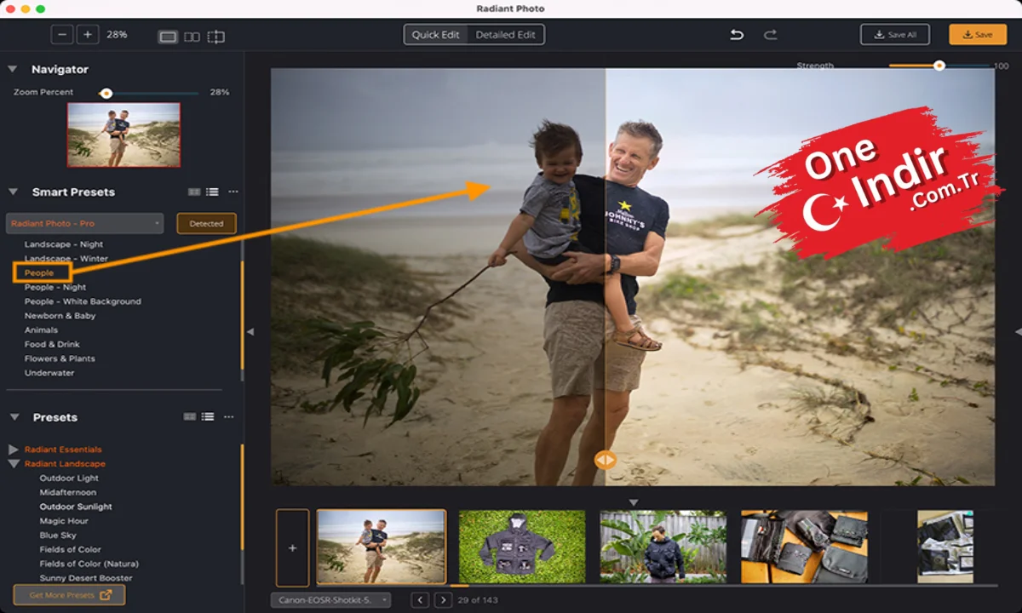Click the add image plus tile
The width and height of the screenshot is (1022, 613).
point(292,547)
